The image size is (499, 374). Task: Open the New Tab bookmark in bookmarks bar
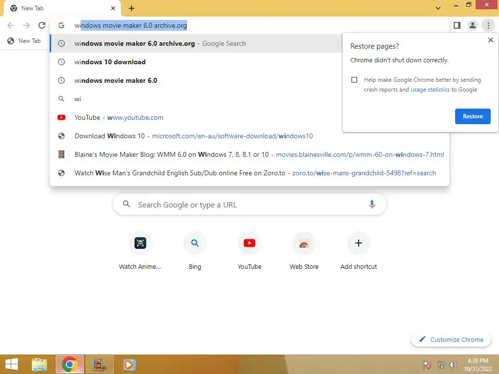coord(24,41)
